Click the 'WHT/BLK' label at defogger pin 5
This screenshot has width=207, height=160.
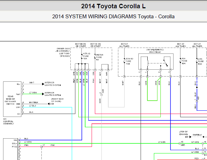[34, 102]
